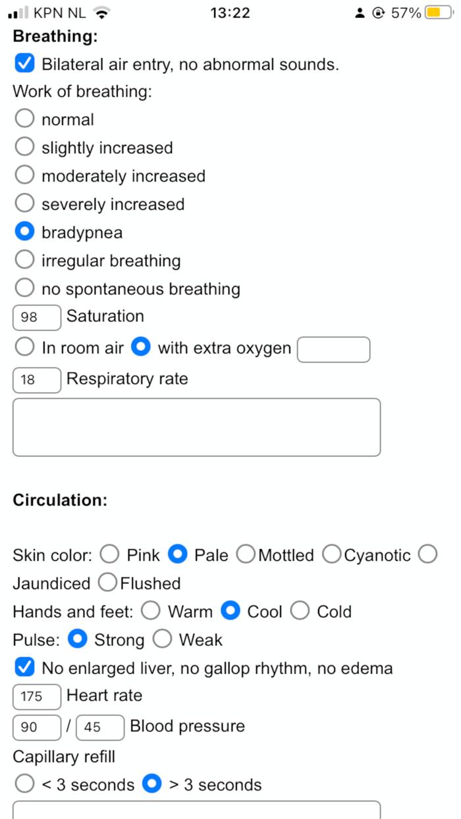Mark hands and feet as 'Warm'
The image size is (461, 819).
pos(151,610)
